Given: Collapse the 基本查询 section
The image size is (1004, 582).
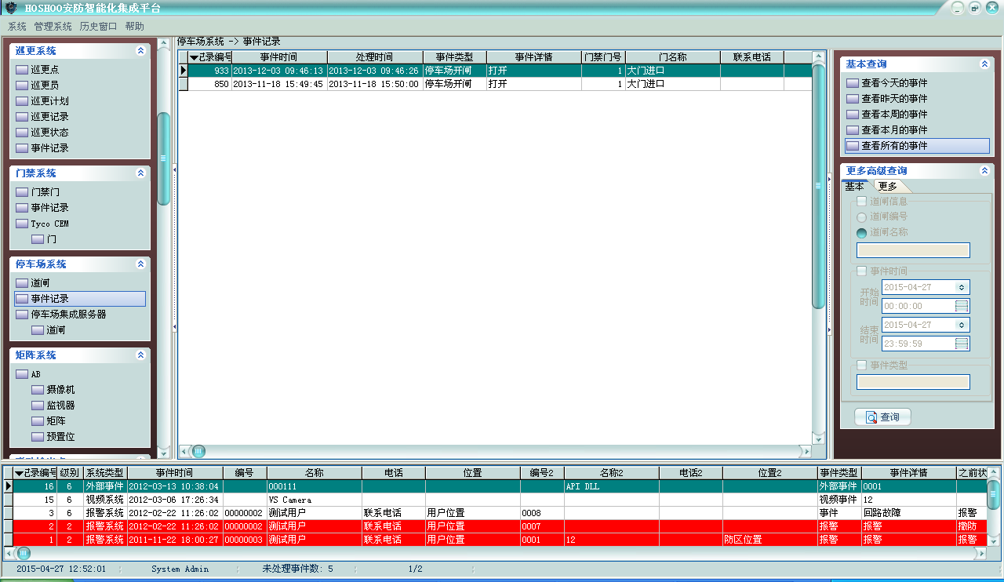Looking at the screenshot, I should [984, 64].
